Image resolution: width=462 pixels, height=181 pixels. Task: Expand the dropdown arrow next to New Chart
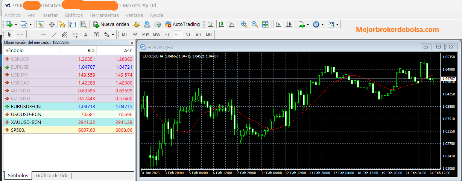coord(16,24)
